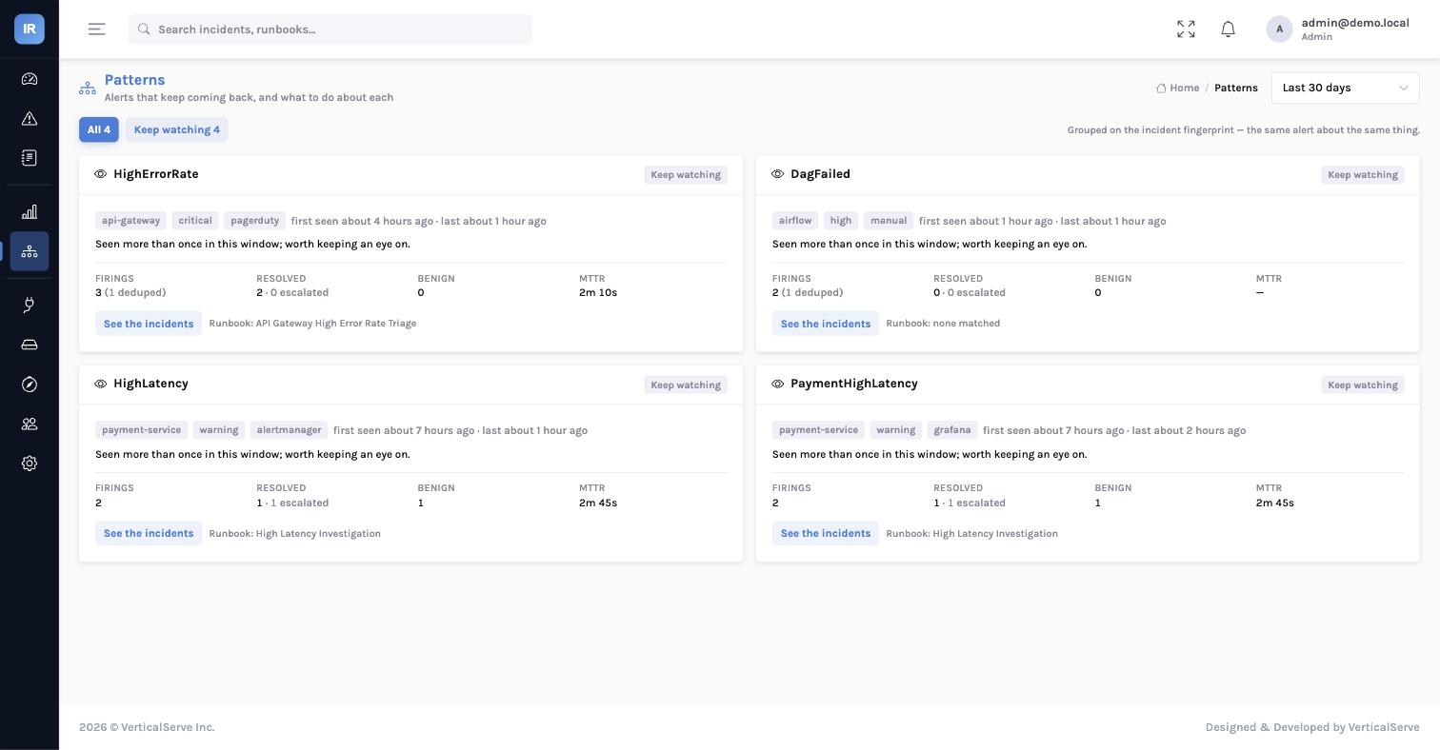Focus the search incidents and runbooks field

coord(330,30)
